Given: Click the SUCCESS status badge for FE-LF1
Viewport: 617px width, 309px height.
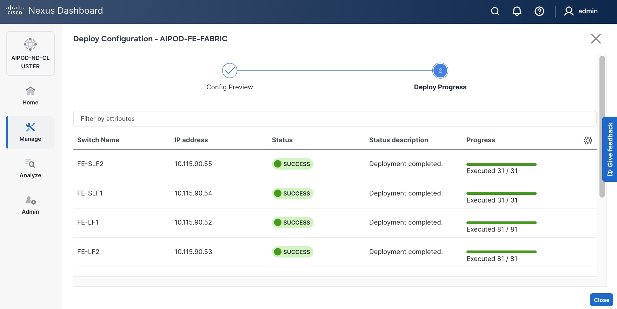Looking at the screenshot, I should point(292,222).
